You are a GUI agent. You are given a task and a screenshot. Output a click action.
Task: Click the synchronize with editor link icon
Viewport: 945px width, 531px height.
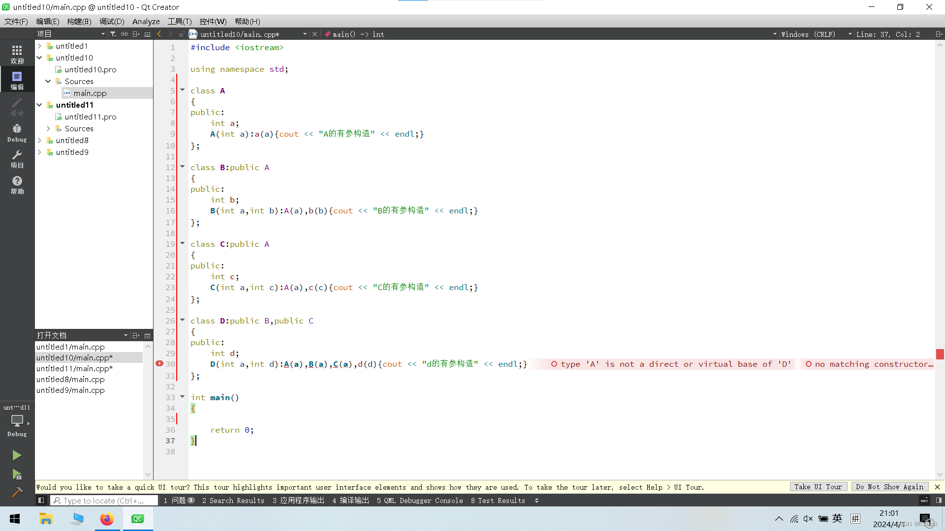coord(125,34)
